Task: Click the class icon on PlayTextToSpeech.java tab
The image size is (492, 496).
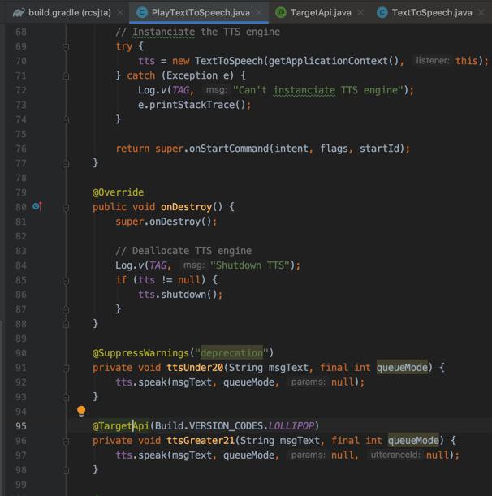Action: pyautogui.click(x=142, y=12)
